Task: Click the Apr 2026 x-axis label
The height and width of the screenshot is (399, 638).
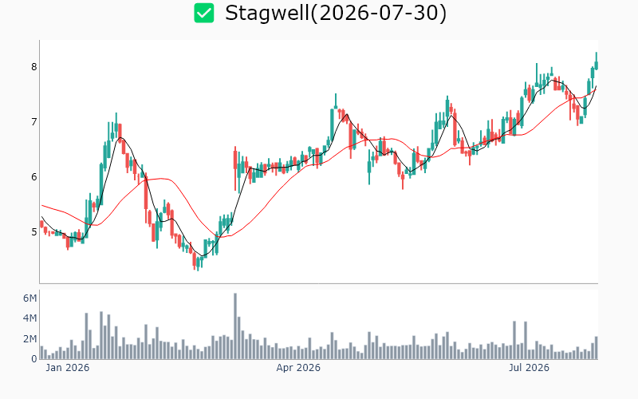Action: coord(298,368)
